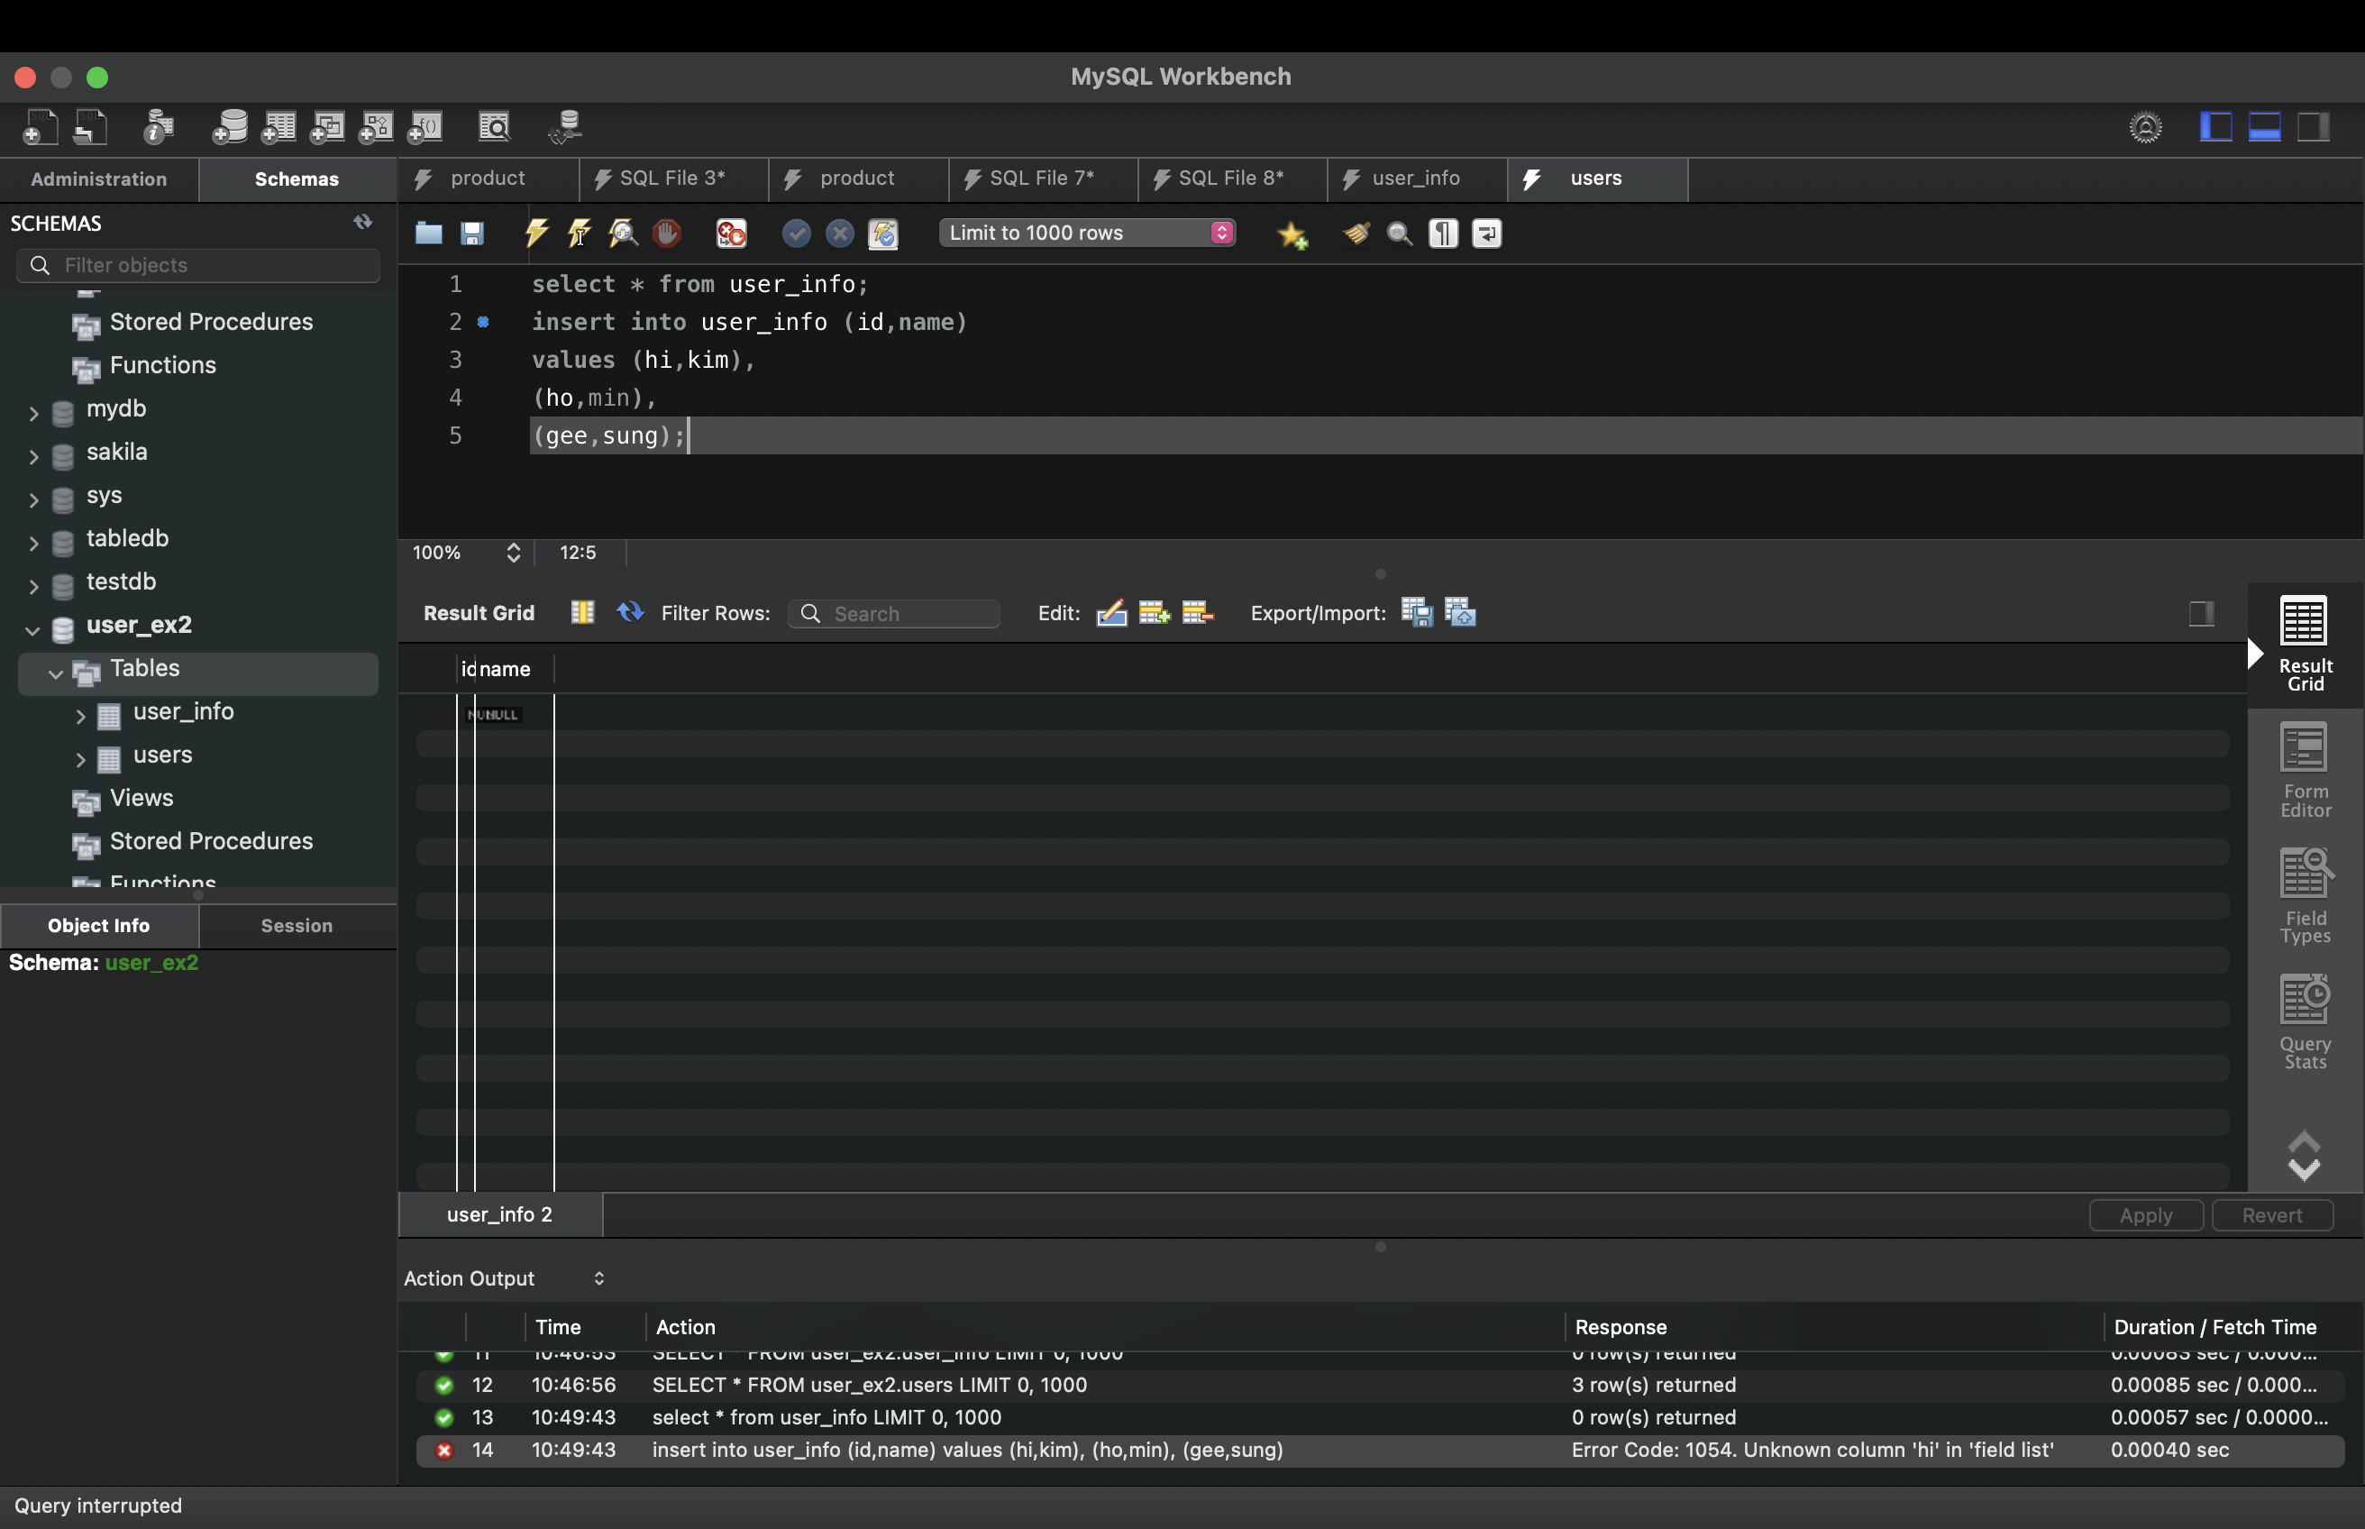Toggle the left sidebar panel visibility

[2215, 127]
